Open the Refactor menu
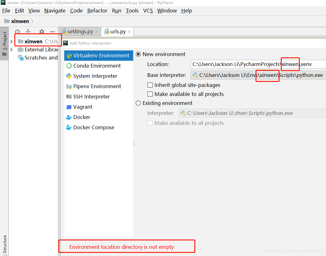326x256 pixels. coord(97,11)
